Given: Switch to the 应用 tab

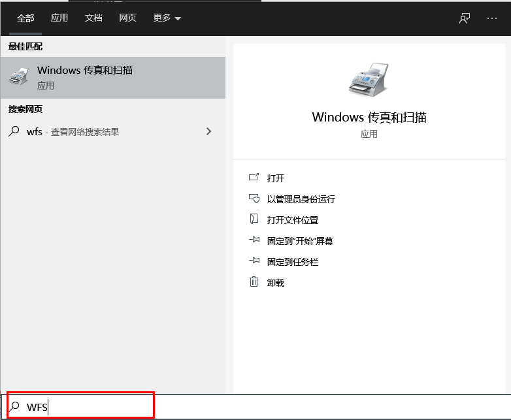Looking at the screenshot, I should tap(59, 18).
